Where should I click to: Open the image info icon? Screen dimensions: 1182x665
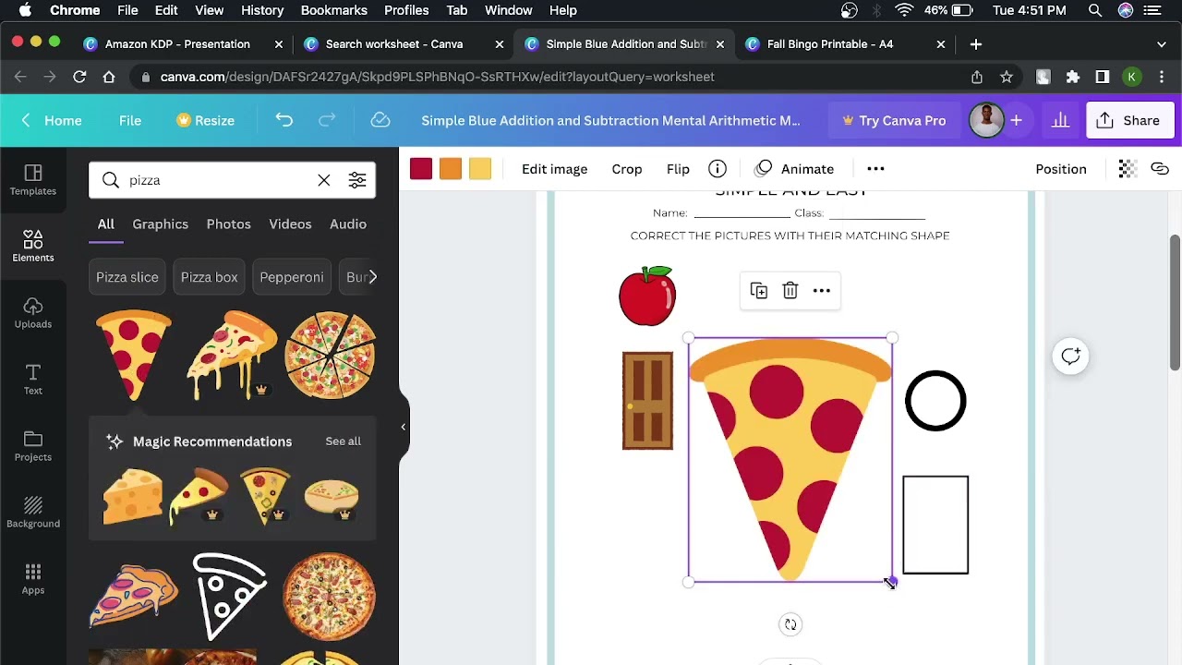tap(718, 169)
